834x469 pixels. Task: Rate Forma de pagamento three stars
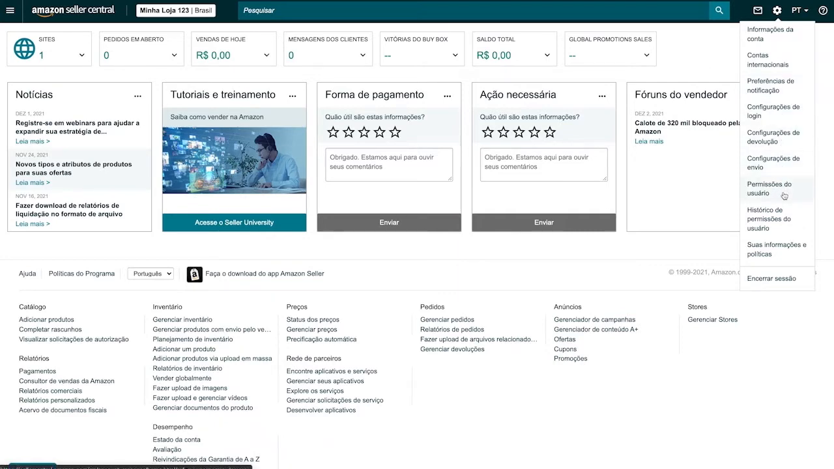pyautogui.click(x=364, y=132)
